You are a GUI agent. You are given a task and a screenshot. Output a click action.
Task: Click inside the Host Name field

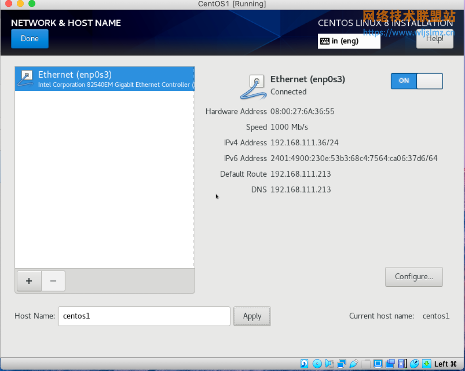[143, 316]
